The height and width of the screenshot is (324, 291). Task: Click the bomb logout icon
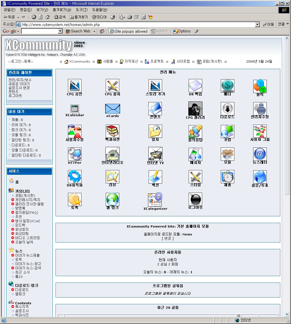pos(195,199)
